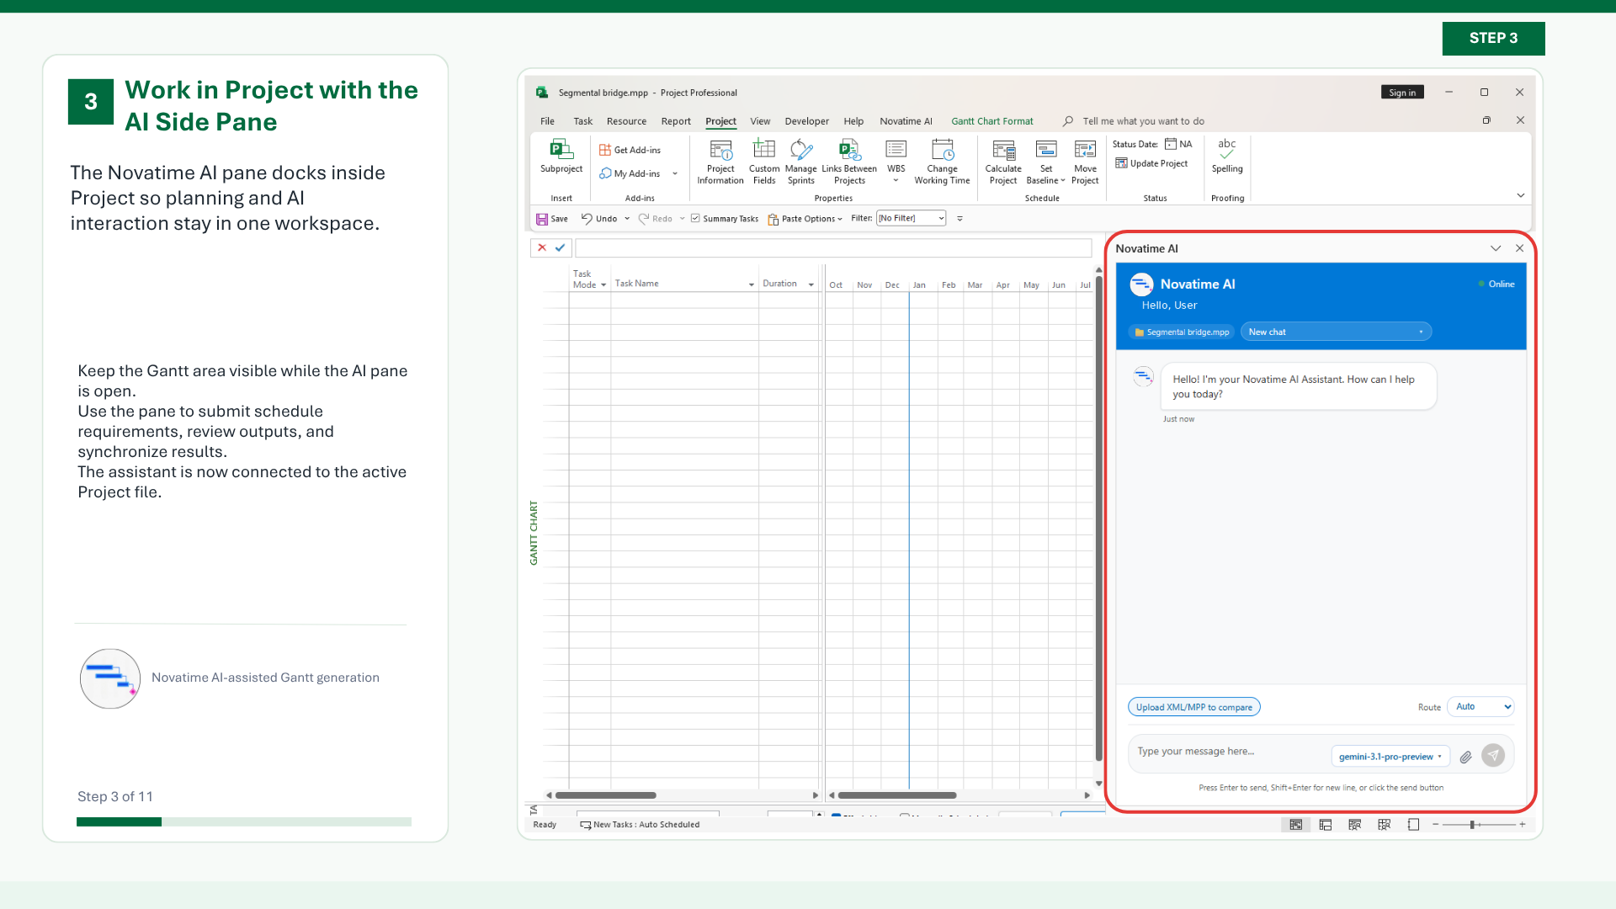Click Manage Sprints
The height and width of the screenshot is (909, 1616).
[800, 162]
